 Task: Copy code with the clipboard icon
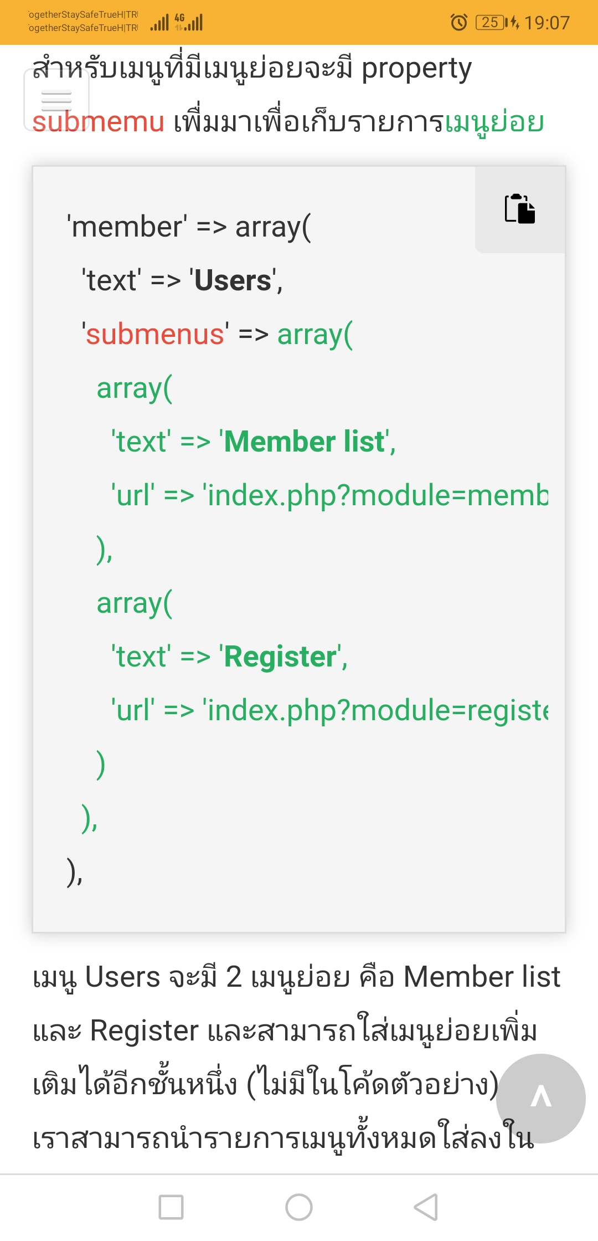pyautogui.click(x=520, y=209)
